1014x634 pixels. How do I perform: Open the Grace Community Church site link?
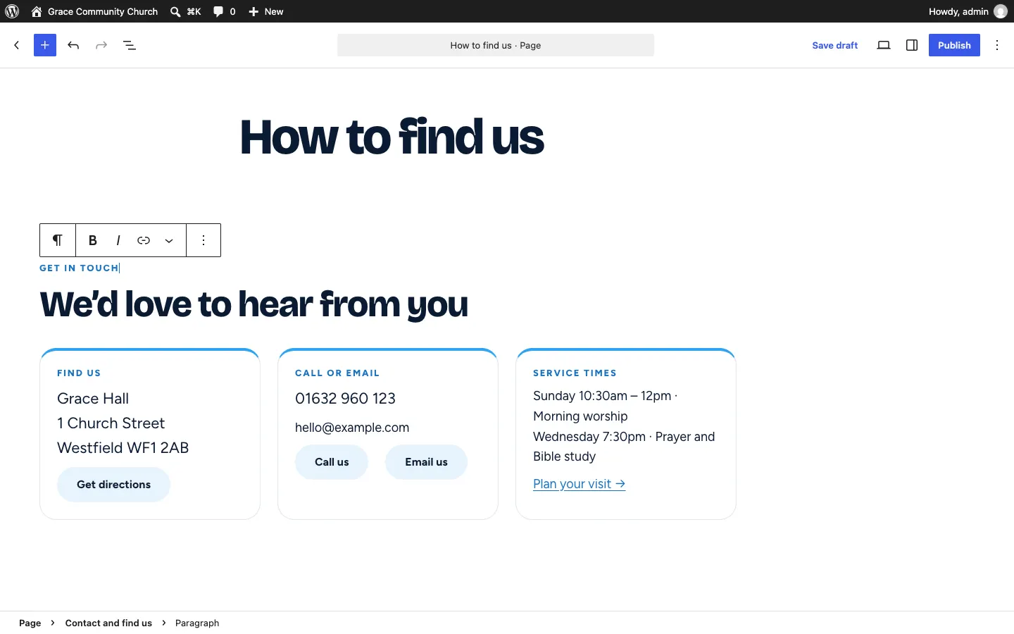pyautogui.click(x=94, y=11)
